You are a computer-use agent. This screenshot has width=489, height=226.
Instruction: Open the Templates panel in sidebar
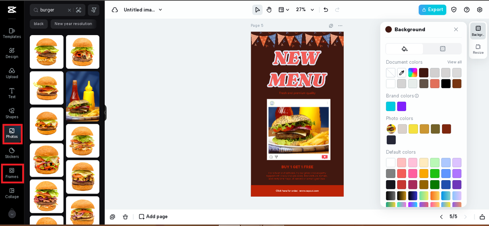pyautogui.click(x=12, y=33)
